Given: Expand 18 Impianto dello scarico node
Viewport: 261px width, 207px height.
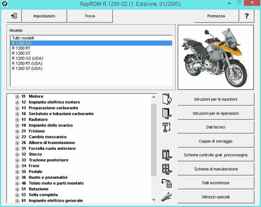Looking at the screenshot, I should [17, 125].
